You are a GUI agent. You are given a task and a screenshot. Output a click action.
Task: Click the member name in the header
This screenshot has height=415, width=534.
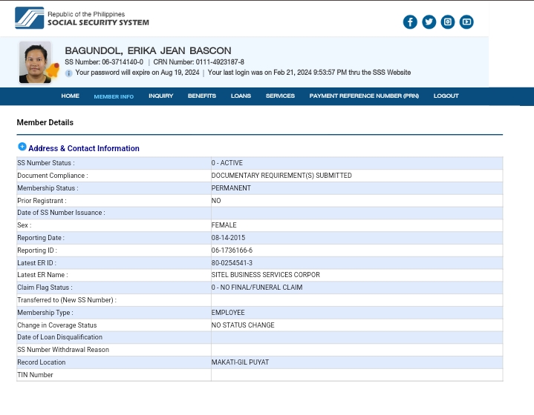coord(148,50)
